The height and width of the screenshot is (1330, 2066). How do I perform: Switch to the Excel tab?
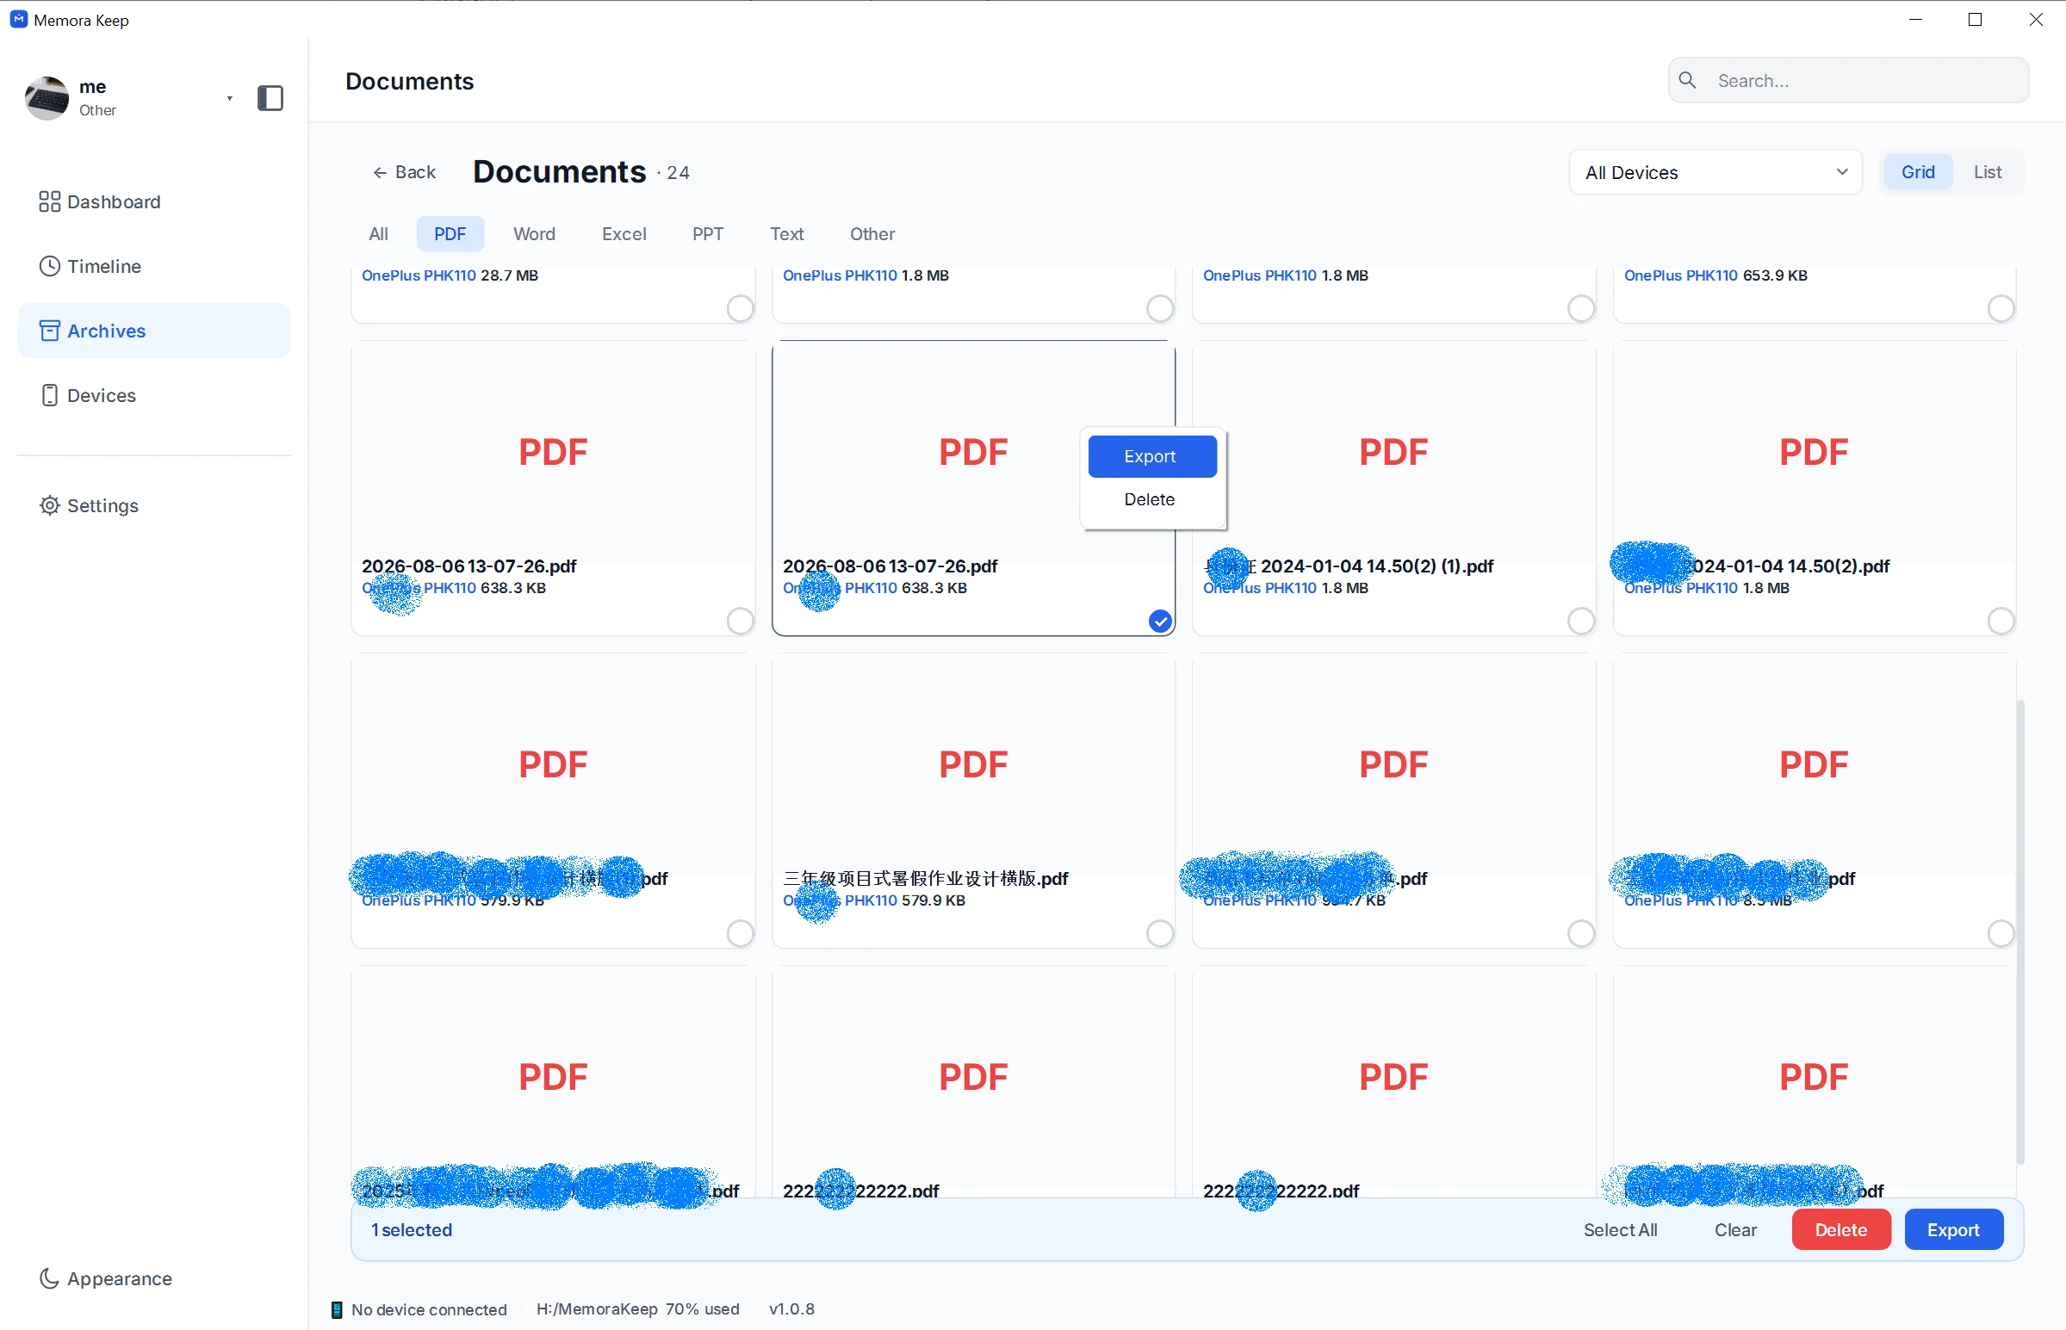(624, 234)
